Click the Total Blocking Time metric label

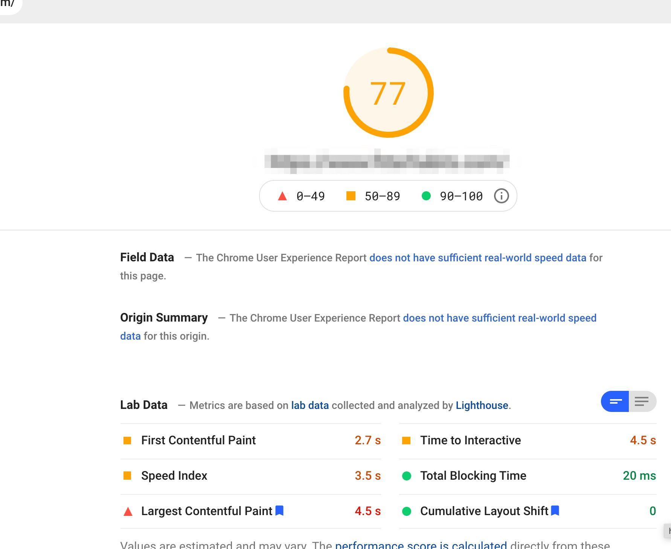473,476
